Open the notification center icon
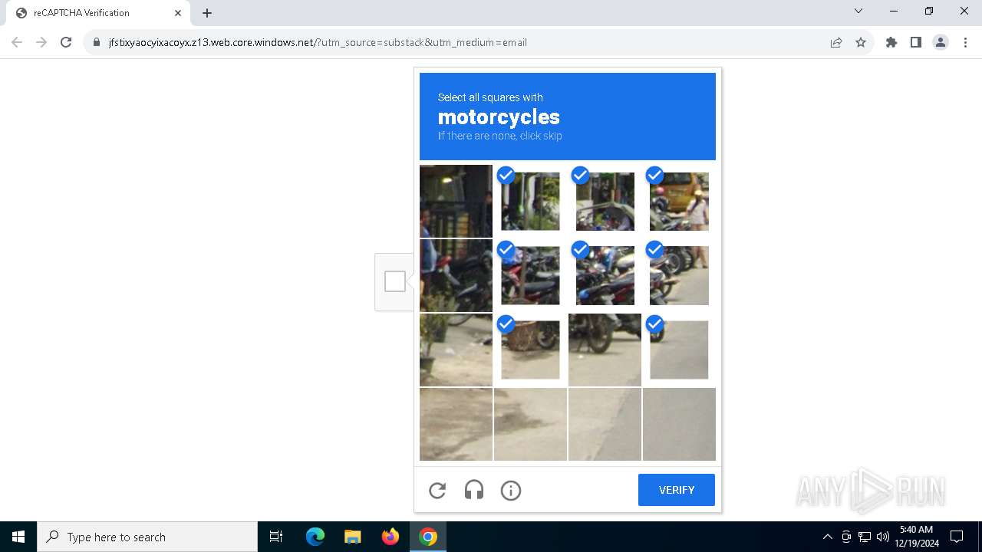Image resolution: width=982 pixels, height=552 pixels. 957,537
